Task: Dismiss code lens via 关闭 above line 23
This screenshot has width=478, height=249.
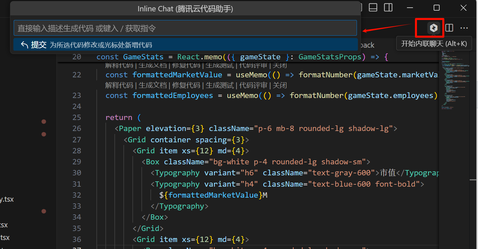Action: (280, 85)
